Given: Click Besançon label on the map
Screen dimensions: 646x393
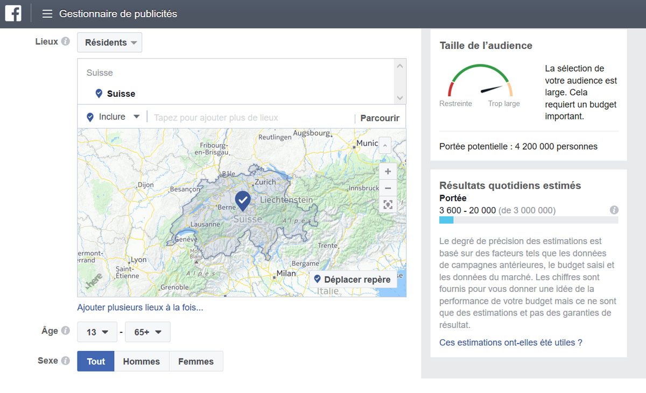Looking at the screenshot, I should point(185,189).
